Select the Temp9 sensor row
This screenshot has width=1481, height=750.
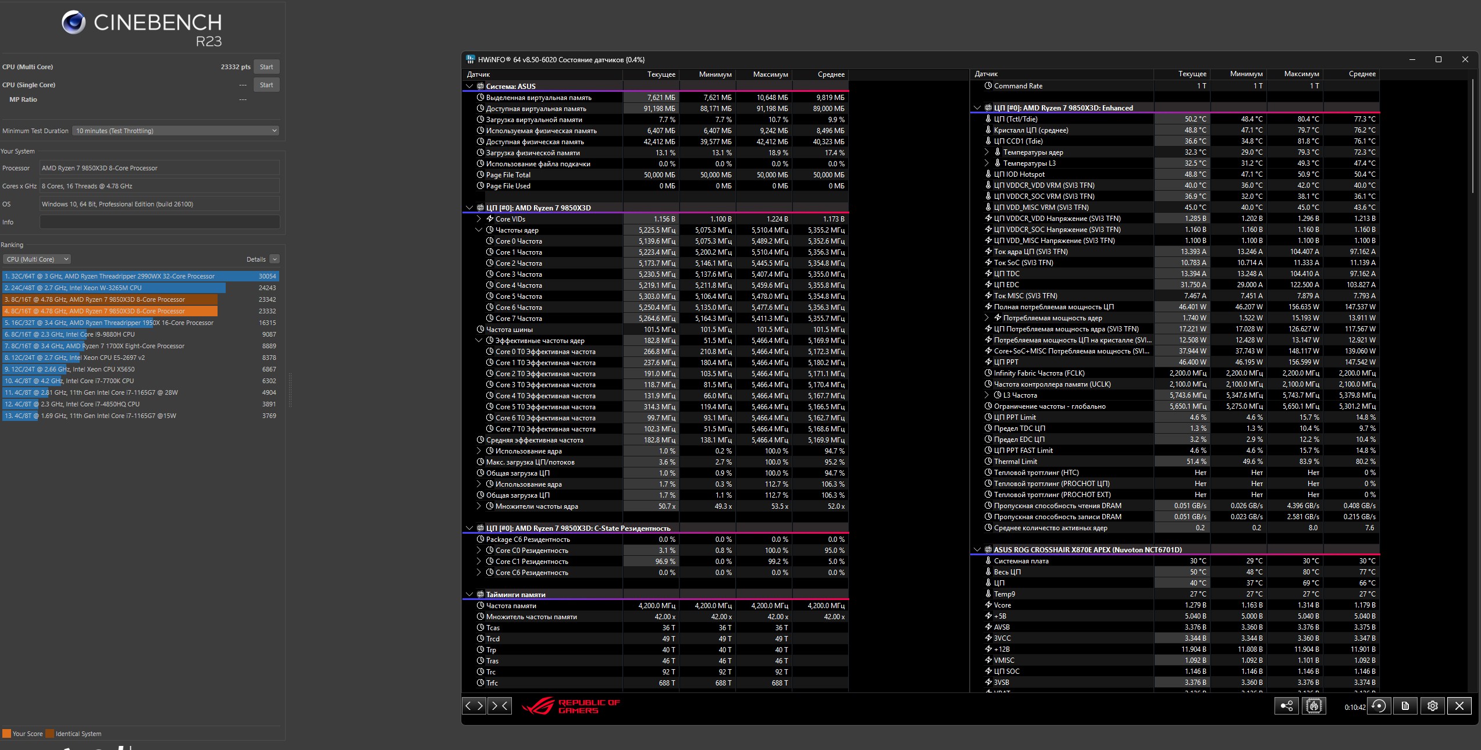(1175, 594)
